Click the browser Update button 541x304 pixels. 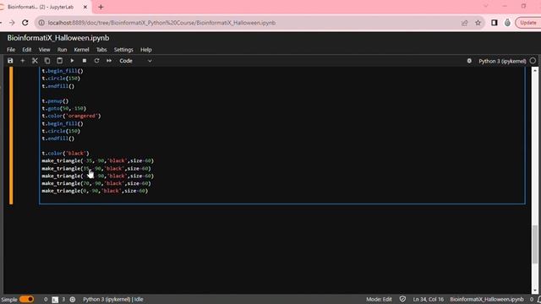pos(528,23)
